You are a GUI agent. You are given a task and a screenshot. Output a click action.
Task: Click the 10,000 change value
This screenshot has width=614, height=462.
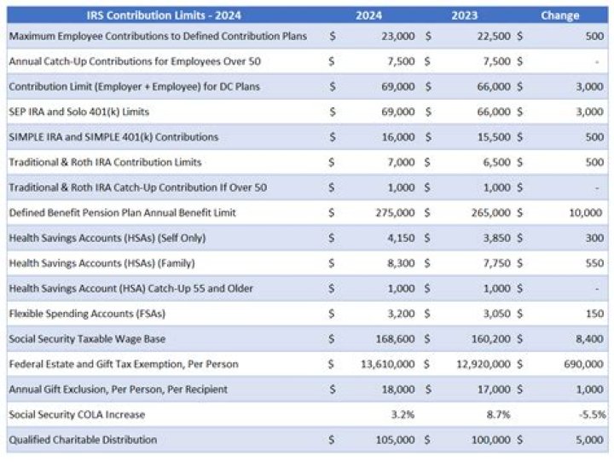pos(586,212)
